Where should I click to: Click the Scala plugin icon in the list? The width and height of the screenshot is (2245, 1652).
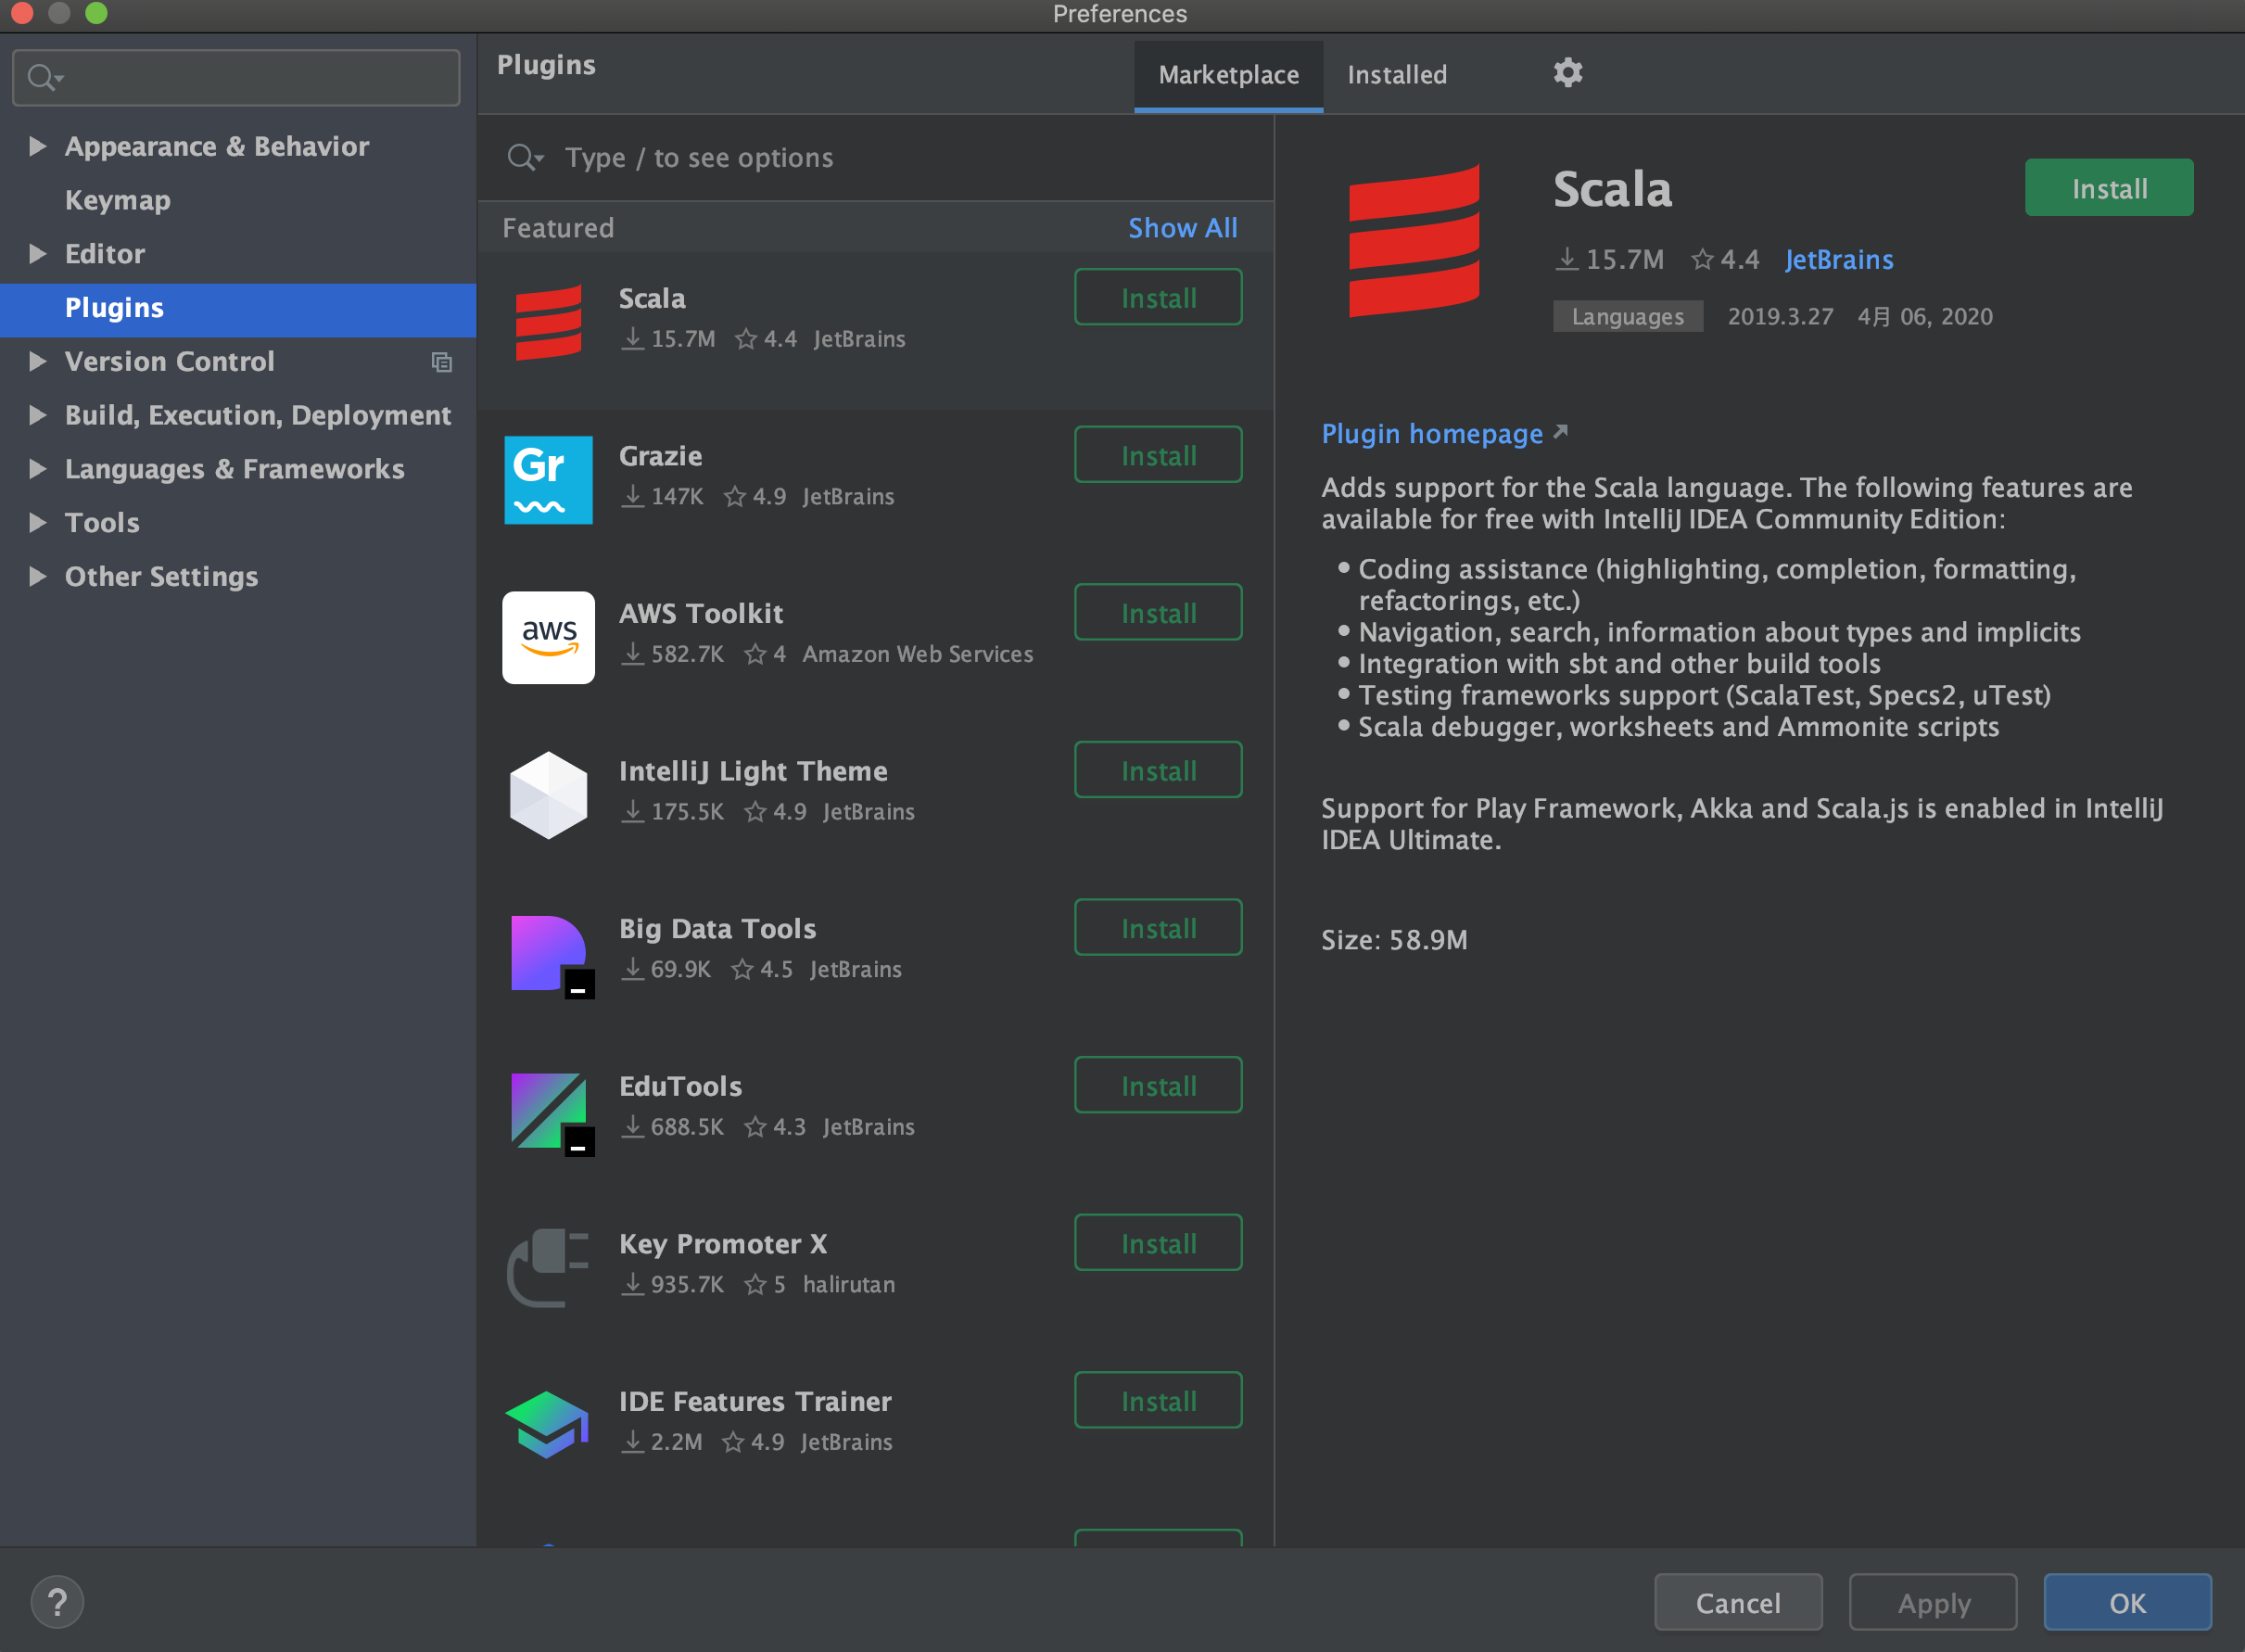(x=548, y=323)
